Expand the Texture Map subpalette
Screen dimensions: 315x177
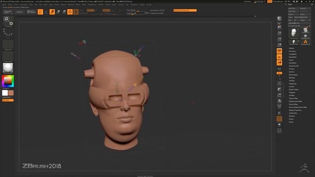click(x=293, y=98)
